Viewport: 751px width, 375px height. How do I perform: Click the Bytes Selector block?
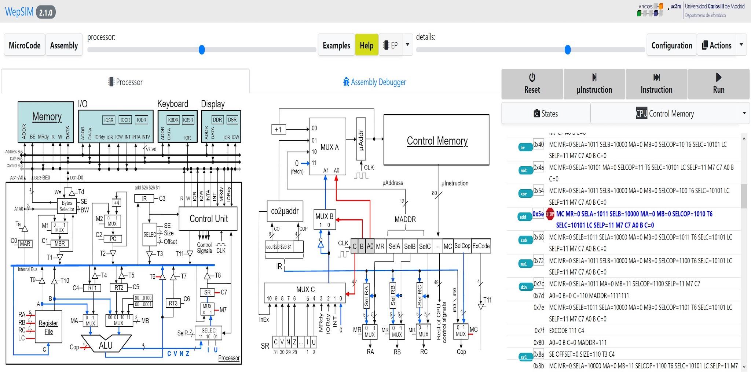click(x=67, y=206)
